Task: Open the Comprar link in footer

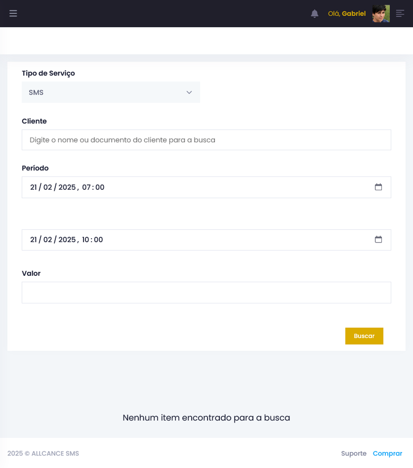Action: (387, 453)
